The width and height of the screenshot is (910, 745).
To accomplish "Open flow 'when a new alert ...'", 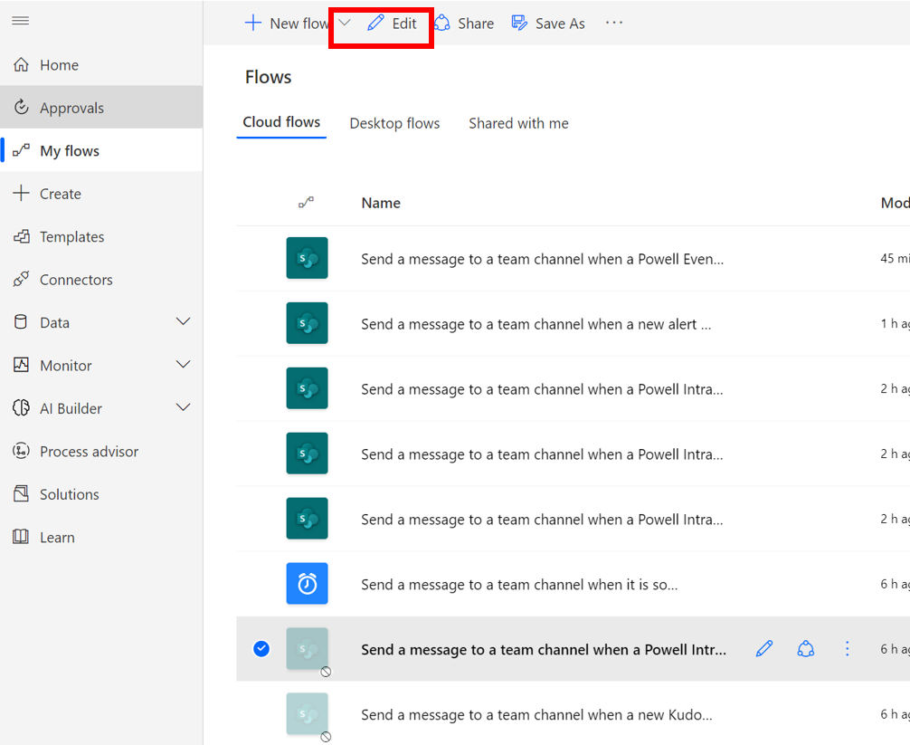I will pyautogui.click(x=536, y=324).
